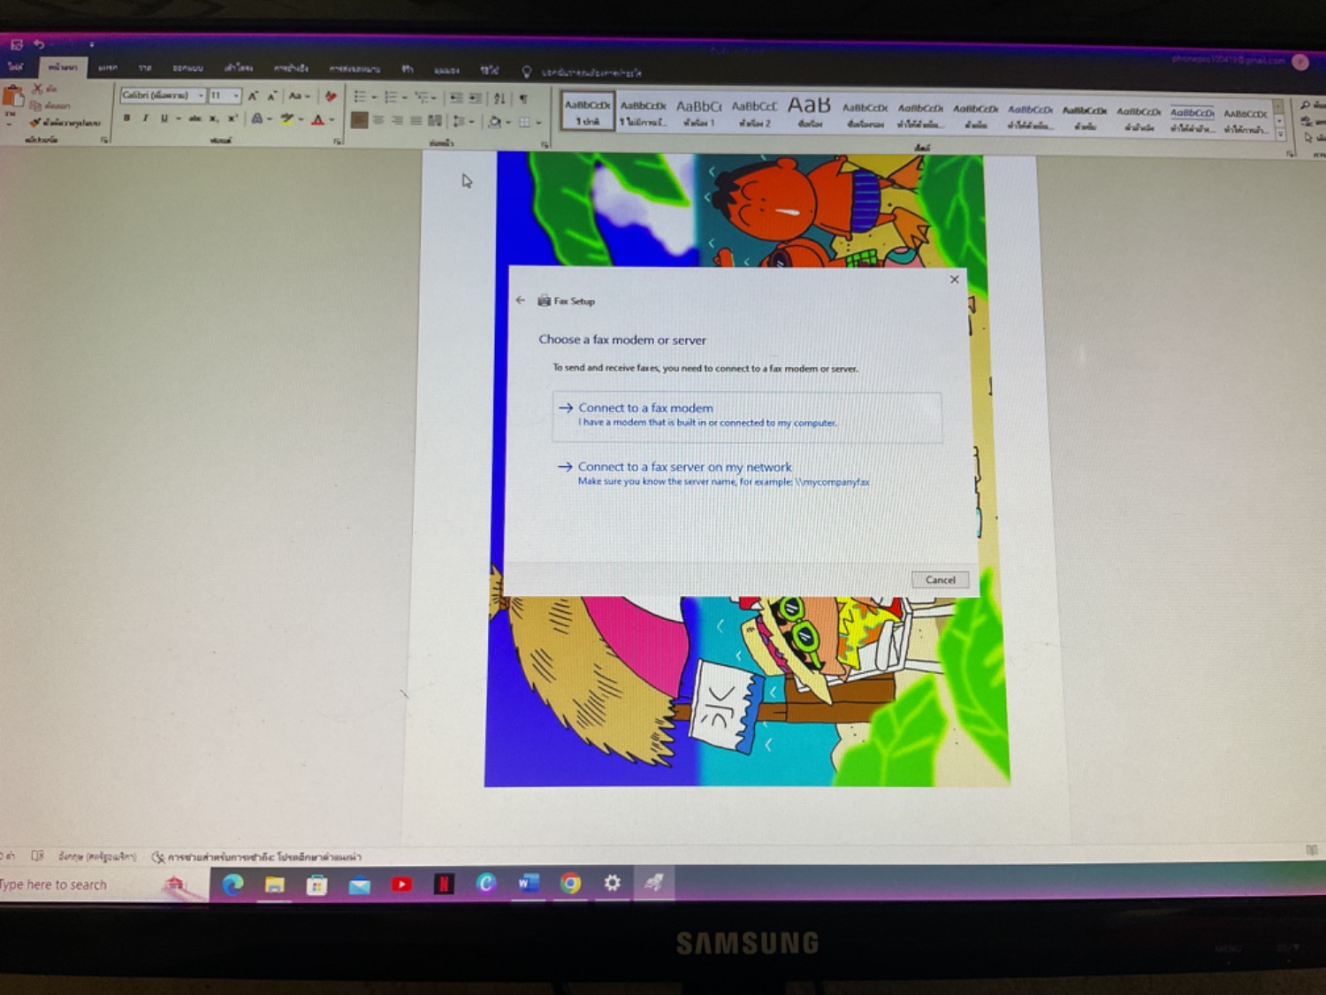Image resolution: width=1326 pixels, height=995 pixels.
Task: Select the large AaB Title style thumbnail
Action: [809, 112]
